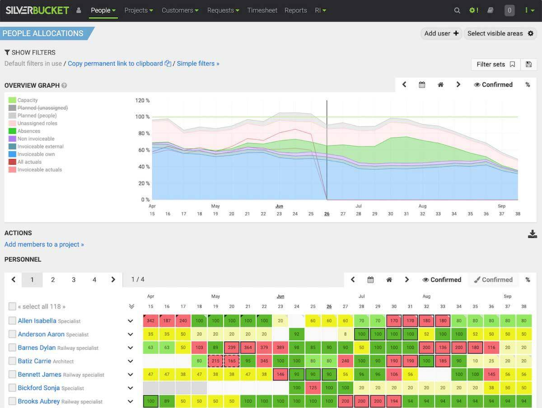Open the Projects dropdown menu
Viewport: 542px width, 408px height.
pyautogui.click(x=139, y=10)
